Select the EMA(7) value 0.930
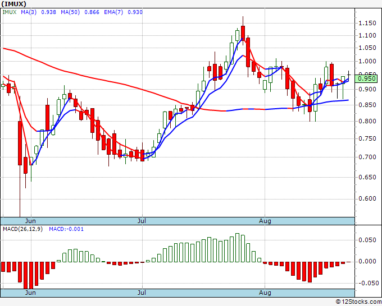This screenshot has height=306, width=382. (x=135, y=12)
